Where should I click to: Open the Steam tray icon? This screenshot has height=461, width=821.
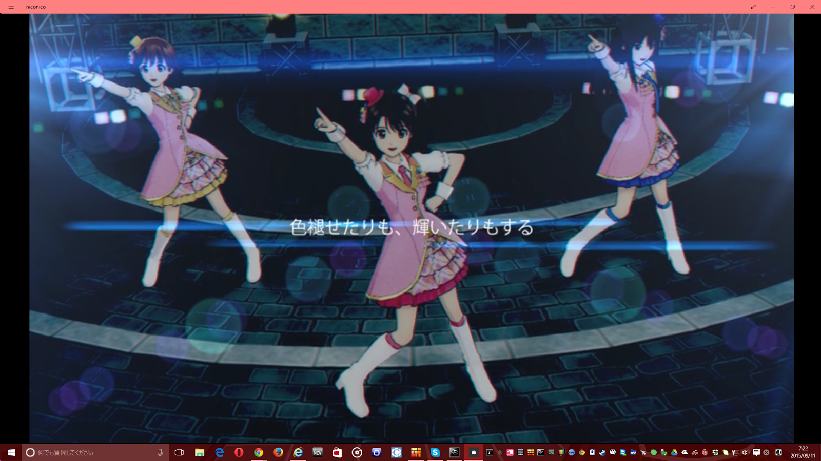602,452
